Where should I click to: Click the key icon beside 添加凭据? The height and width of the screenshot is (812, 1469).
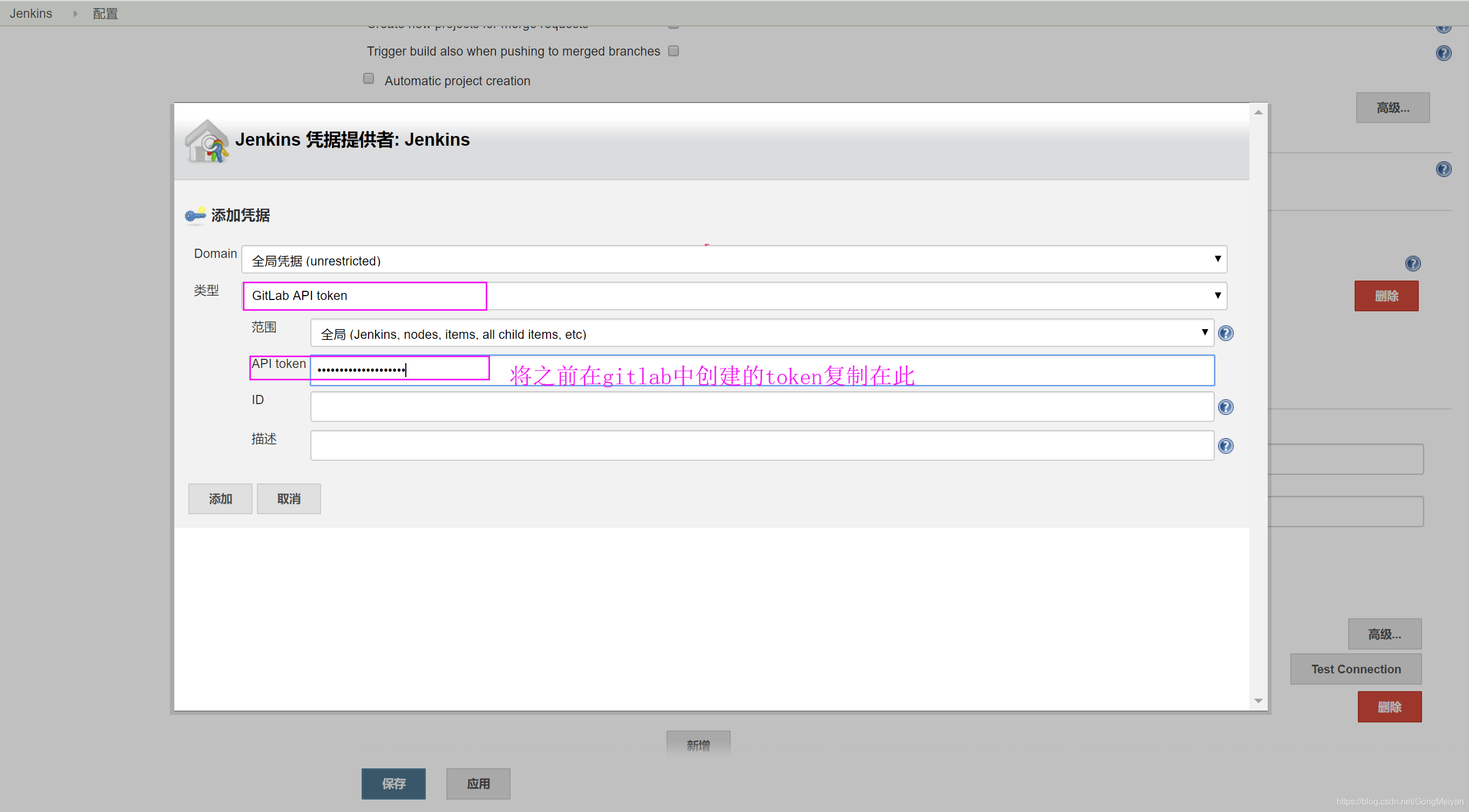(195, 215)
